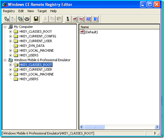Expand HKEY_LOCAL_MACHINE under My Computer
The image size is (164, 138).
[10, 50]
